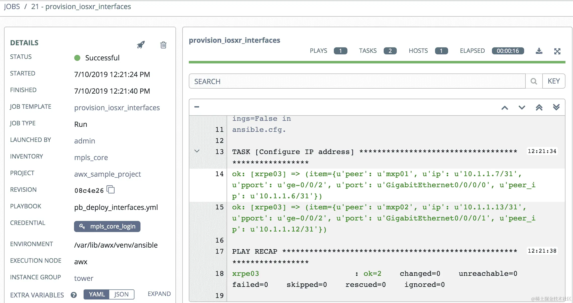573x303 pixels.
Task: Jump to bottom of output
Action: click(x=556, y=107)
